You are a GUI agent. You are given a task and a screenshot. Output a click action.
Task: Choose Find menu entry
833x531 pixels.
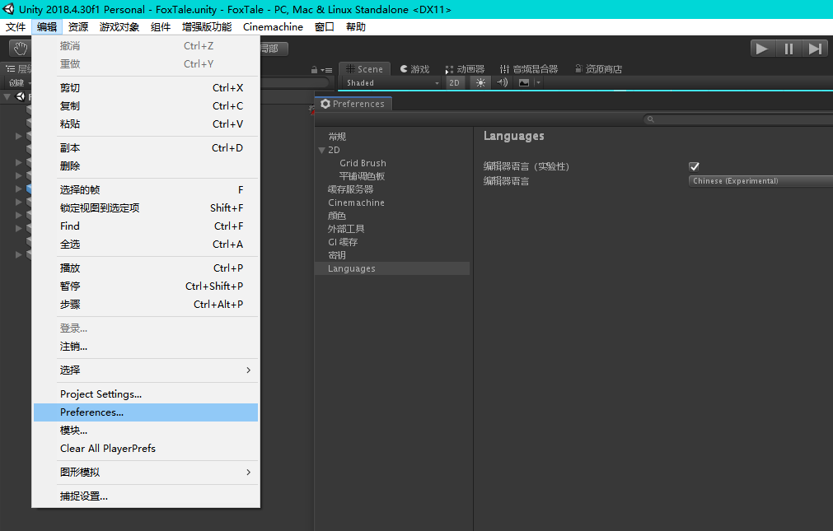pos(146,226)
